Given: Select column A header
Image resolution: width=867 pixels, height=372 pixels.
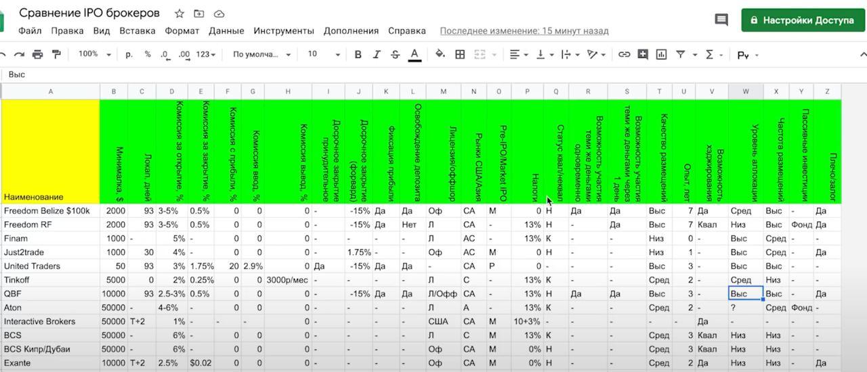Looking at the screenshot, I should [50, 91].
